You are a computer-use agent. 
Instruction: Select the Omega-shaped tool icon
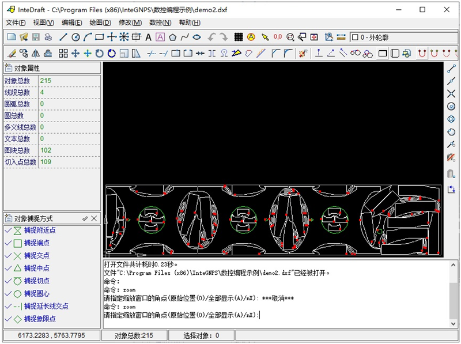[224, 53]
